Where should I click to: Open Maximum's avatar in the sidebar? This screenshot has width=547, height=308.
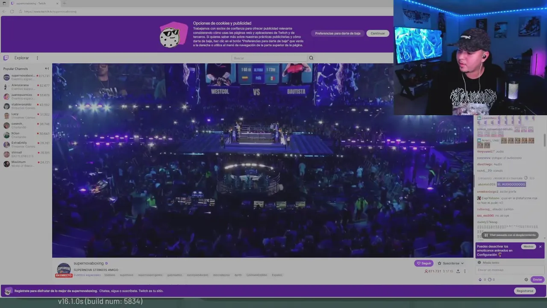click(6, 164)
